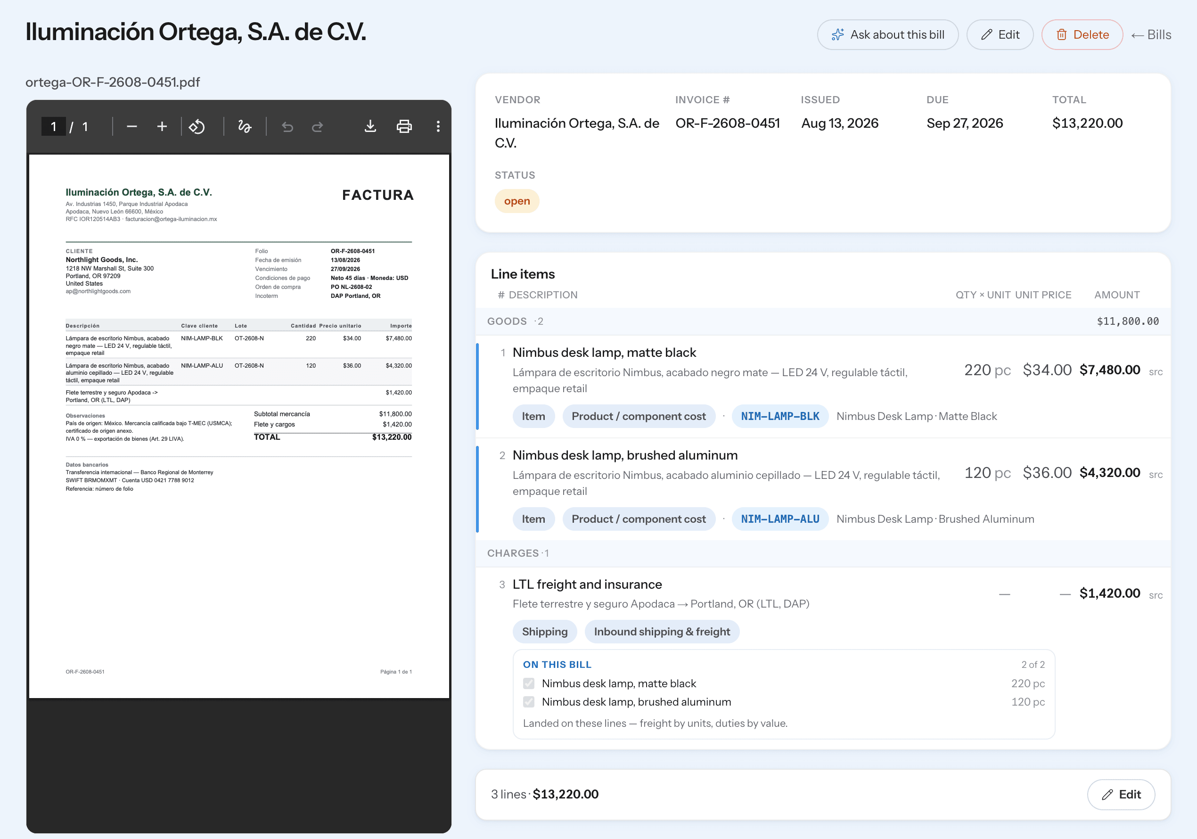Delete this bill
Screen dimensions: 1197x839
click(x=1082, y=35)
